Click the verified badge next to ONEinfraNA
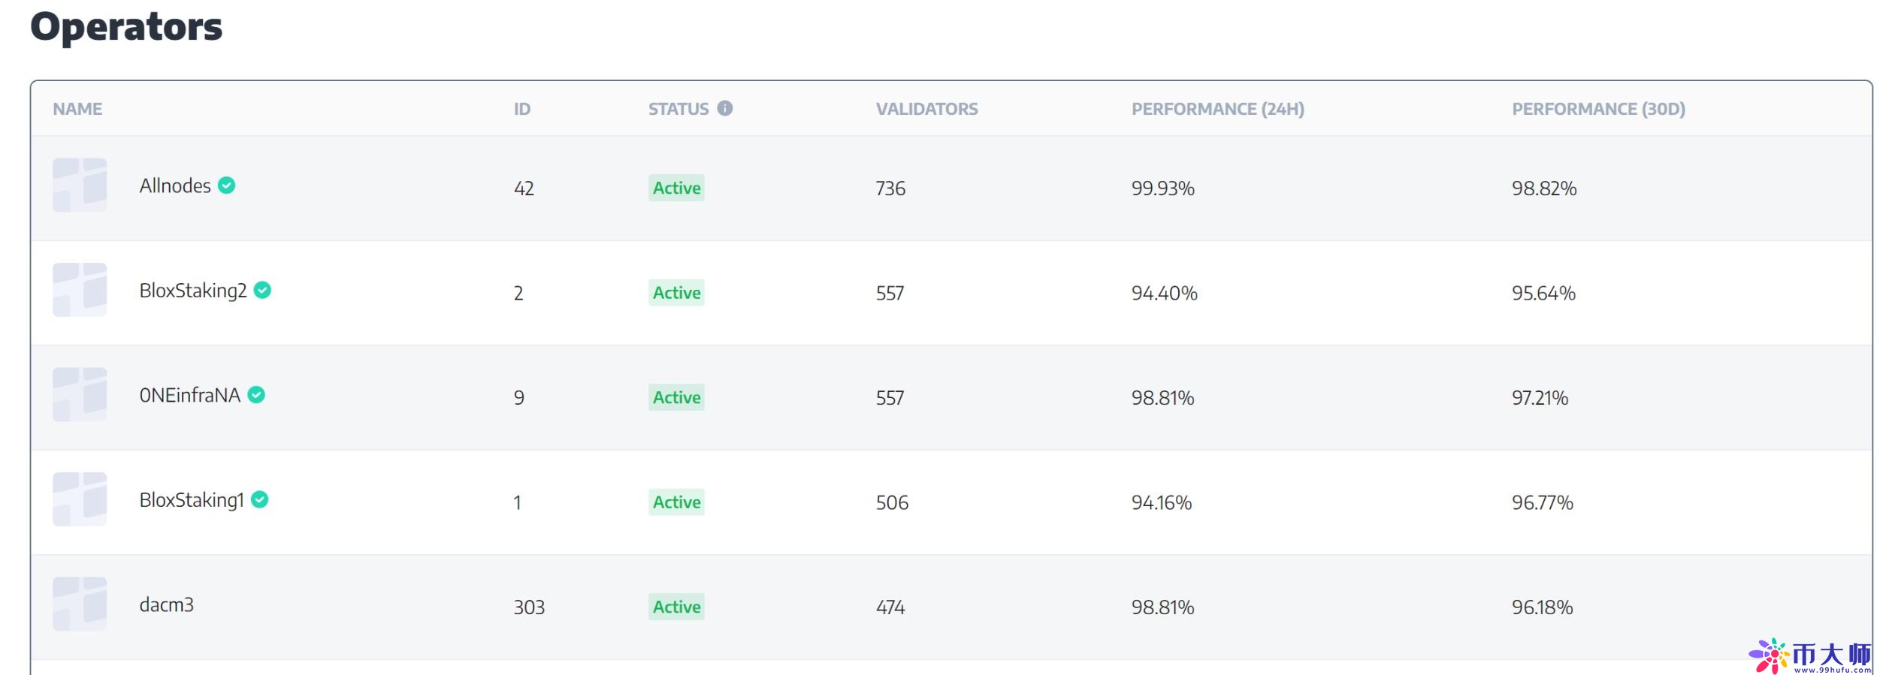Screen dimensions: 1889x675 click(256, 394)
